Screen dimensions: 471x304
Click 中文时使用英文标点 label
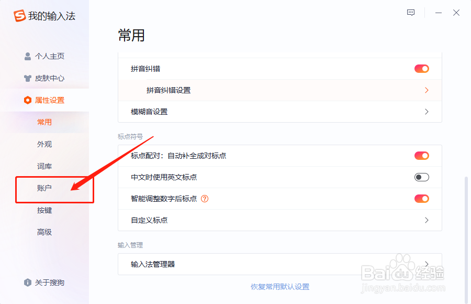click(x=164, y=177)
